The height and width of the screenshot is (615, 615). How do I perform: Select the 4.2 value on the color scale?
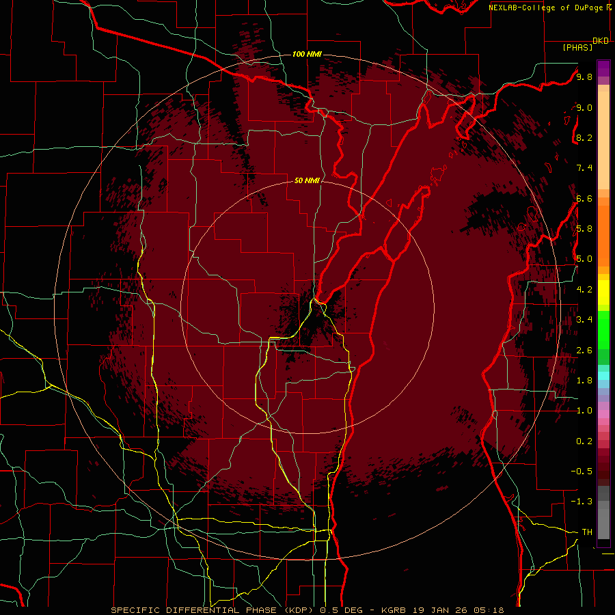584,290
